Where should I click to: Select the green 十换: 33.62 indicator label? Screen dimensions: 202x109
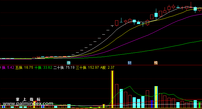click(x=43, y=68)
